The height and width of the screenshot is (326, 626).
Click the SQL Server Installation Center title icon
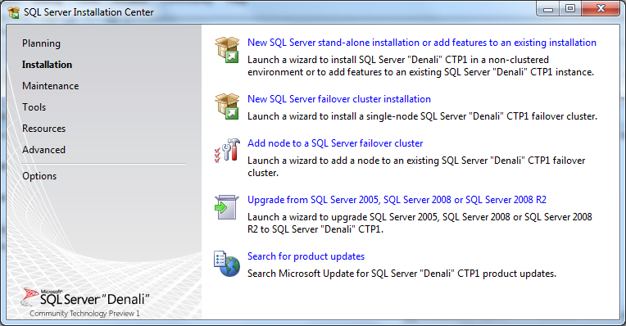(x=14, y=12)
